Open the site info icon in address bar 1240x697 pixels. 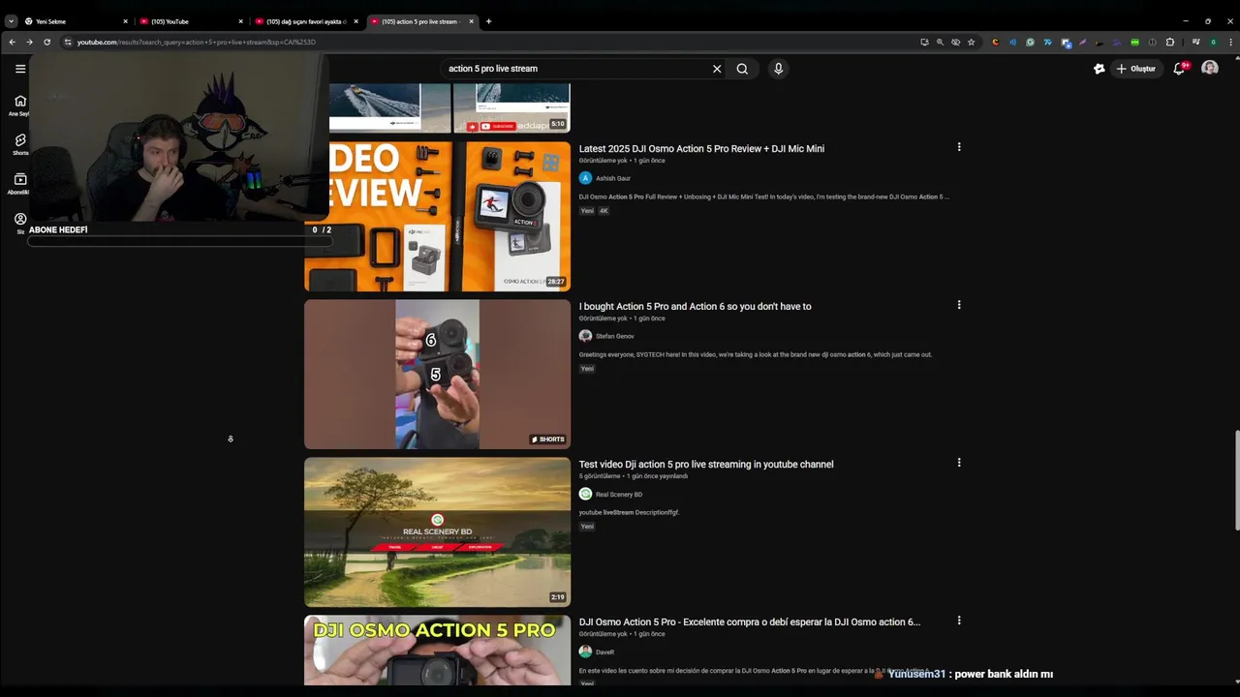(x=68, y=42)
